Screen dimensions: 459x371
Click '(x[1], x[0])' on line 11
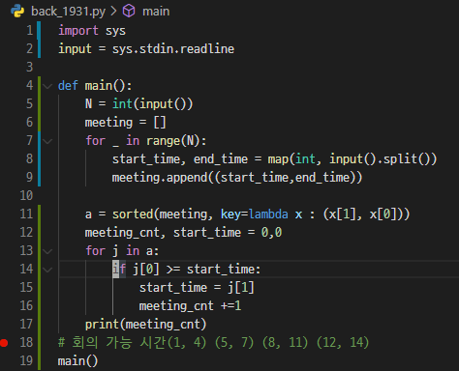(x=363, y=214)
